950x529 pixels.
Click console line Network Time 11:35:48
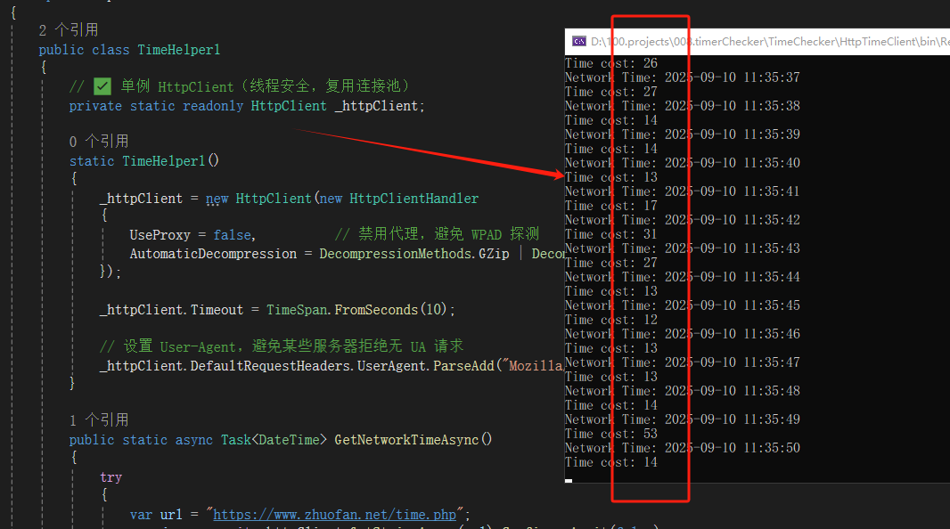tap(683, 390)
